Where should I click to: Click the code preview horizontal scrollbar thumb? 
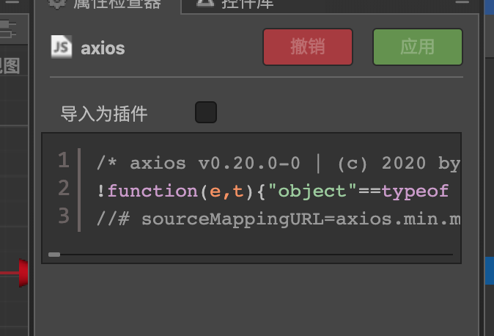[54, 255]
